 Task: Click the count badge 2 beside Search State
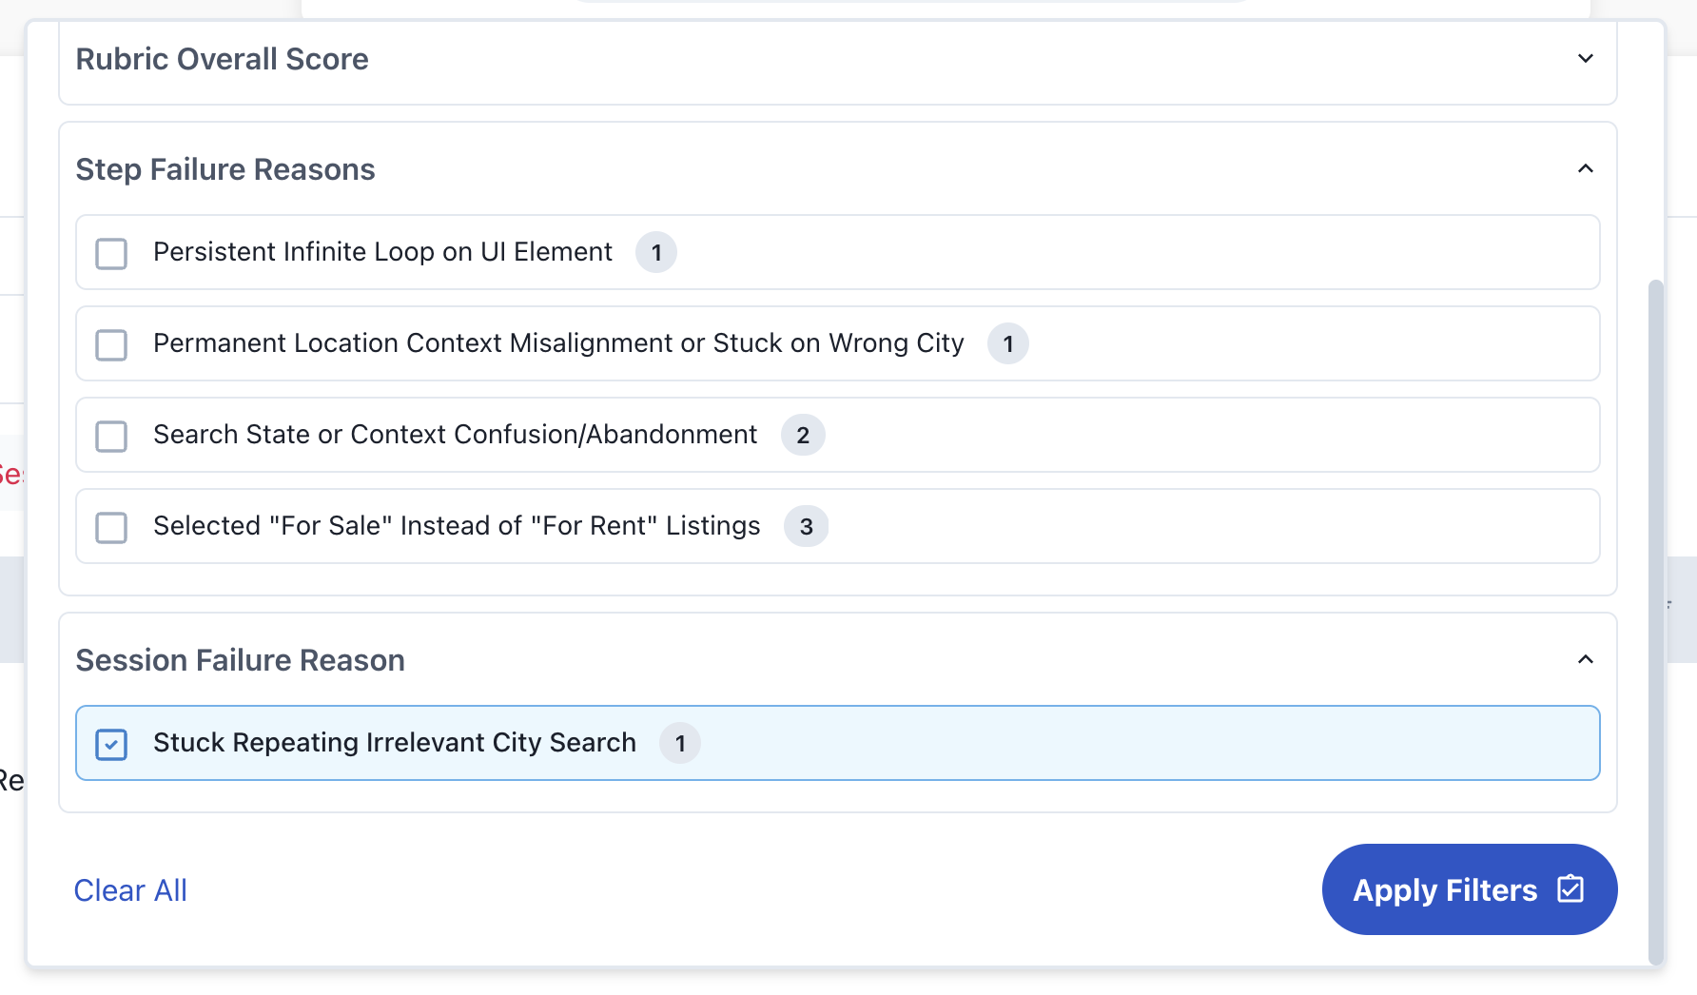[803, 436]
